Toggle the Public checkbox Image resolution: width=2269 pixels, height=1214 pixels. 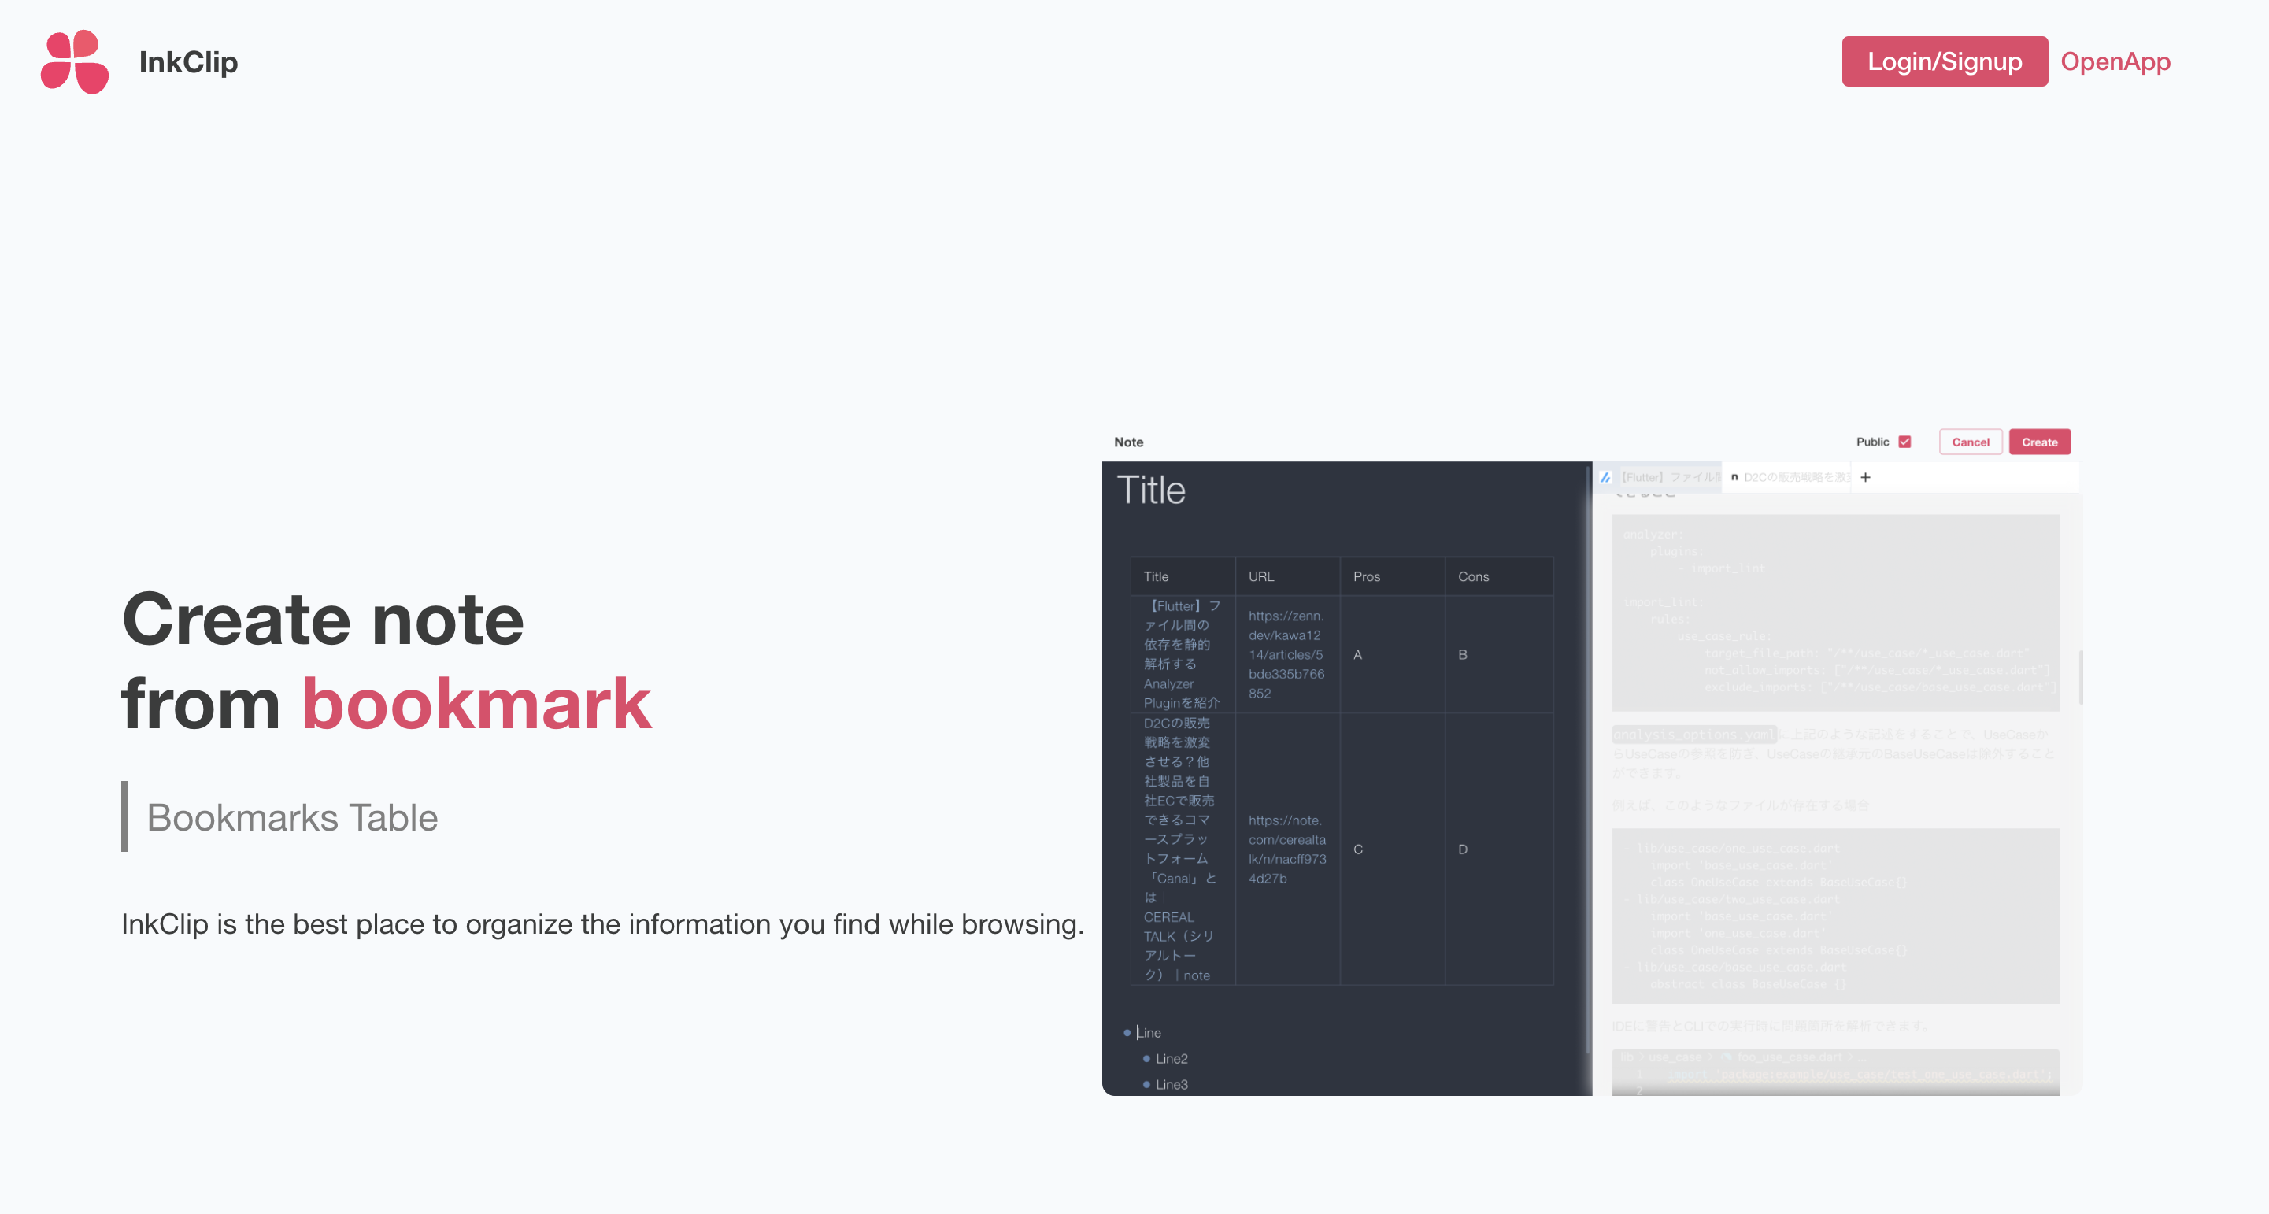tap(1904, 442)
